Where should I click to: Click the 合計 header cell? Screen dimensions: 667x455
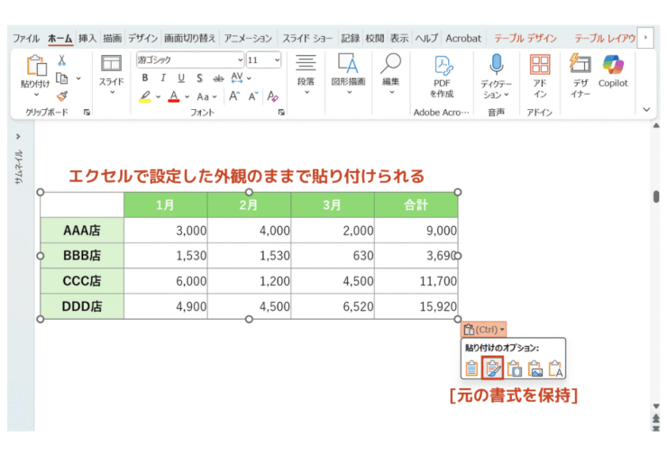(x=416, y=205)
